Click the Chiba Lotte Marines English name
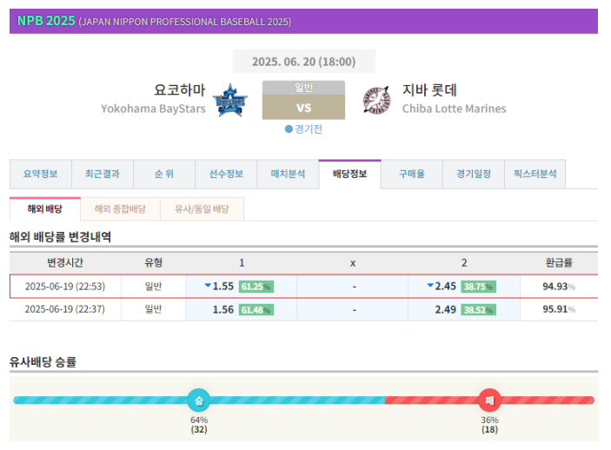The image size is (611, 450). [454, 109]
